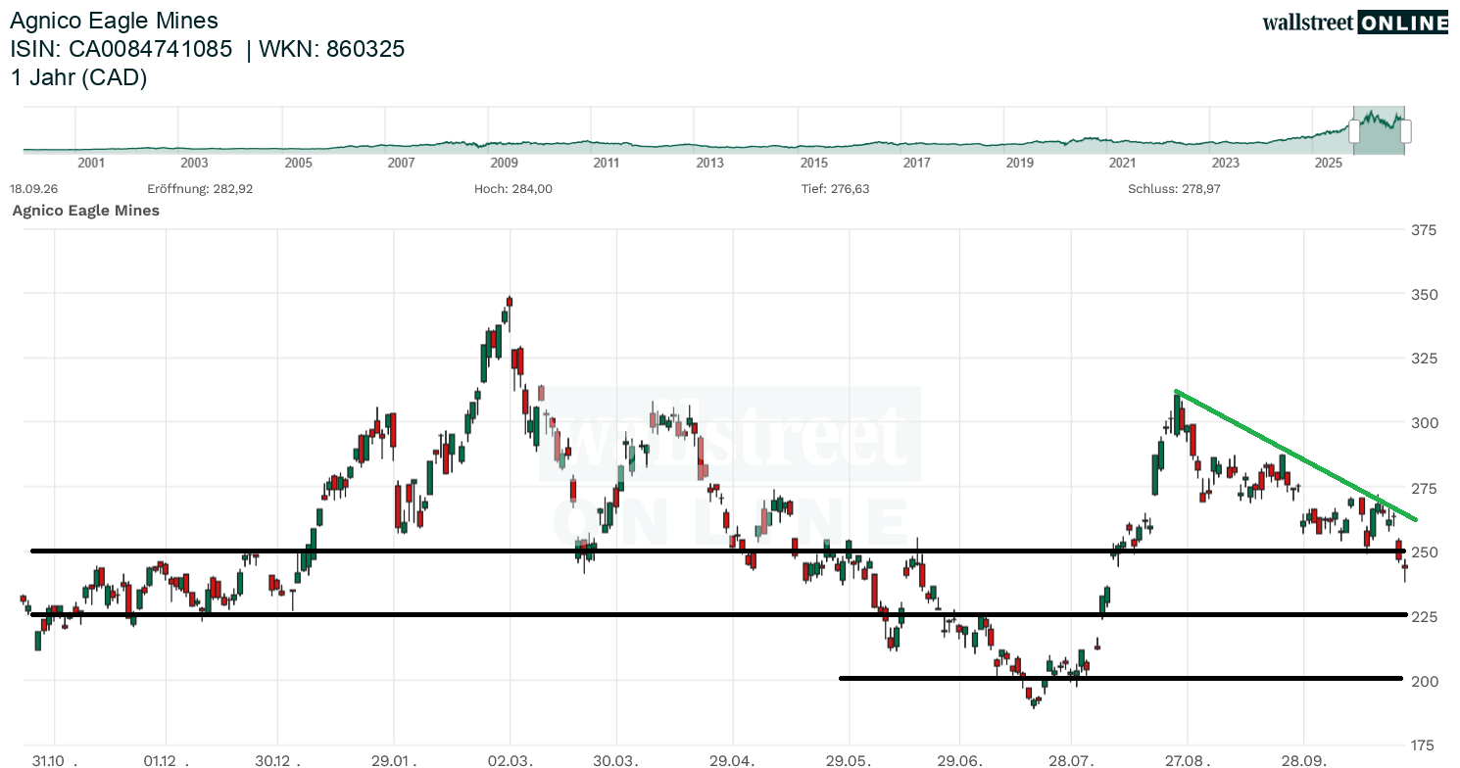
Task: Click the 'Tief: 276,63' low value
Action: [x=835, y=189]
